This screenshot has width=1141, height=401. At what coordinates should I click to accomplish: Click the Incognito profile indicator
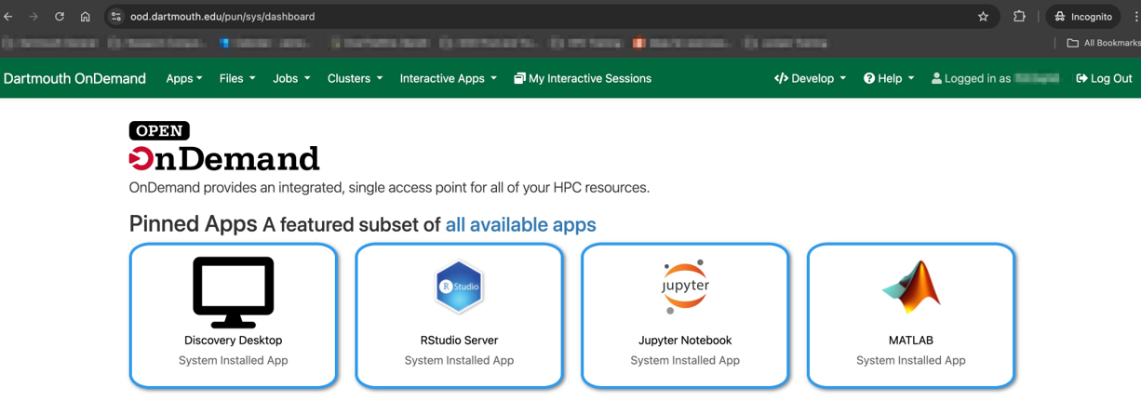(x=1083, y=17)
